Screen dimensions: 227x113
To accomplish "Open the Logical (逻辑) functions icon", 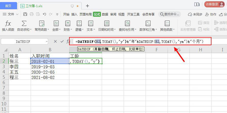I will [79, 23].
